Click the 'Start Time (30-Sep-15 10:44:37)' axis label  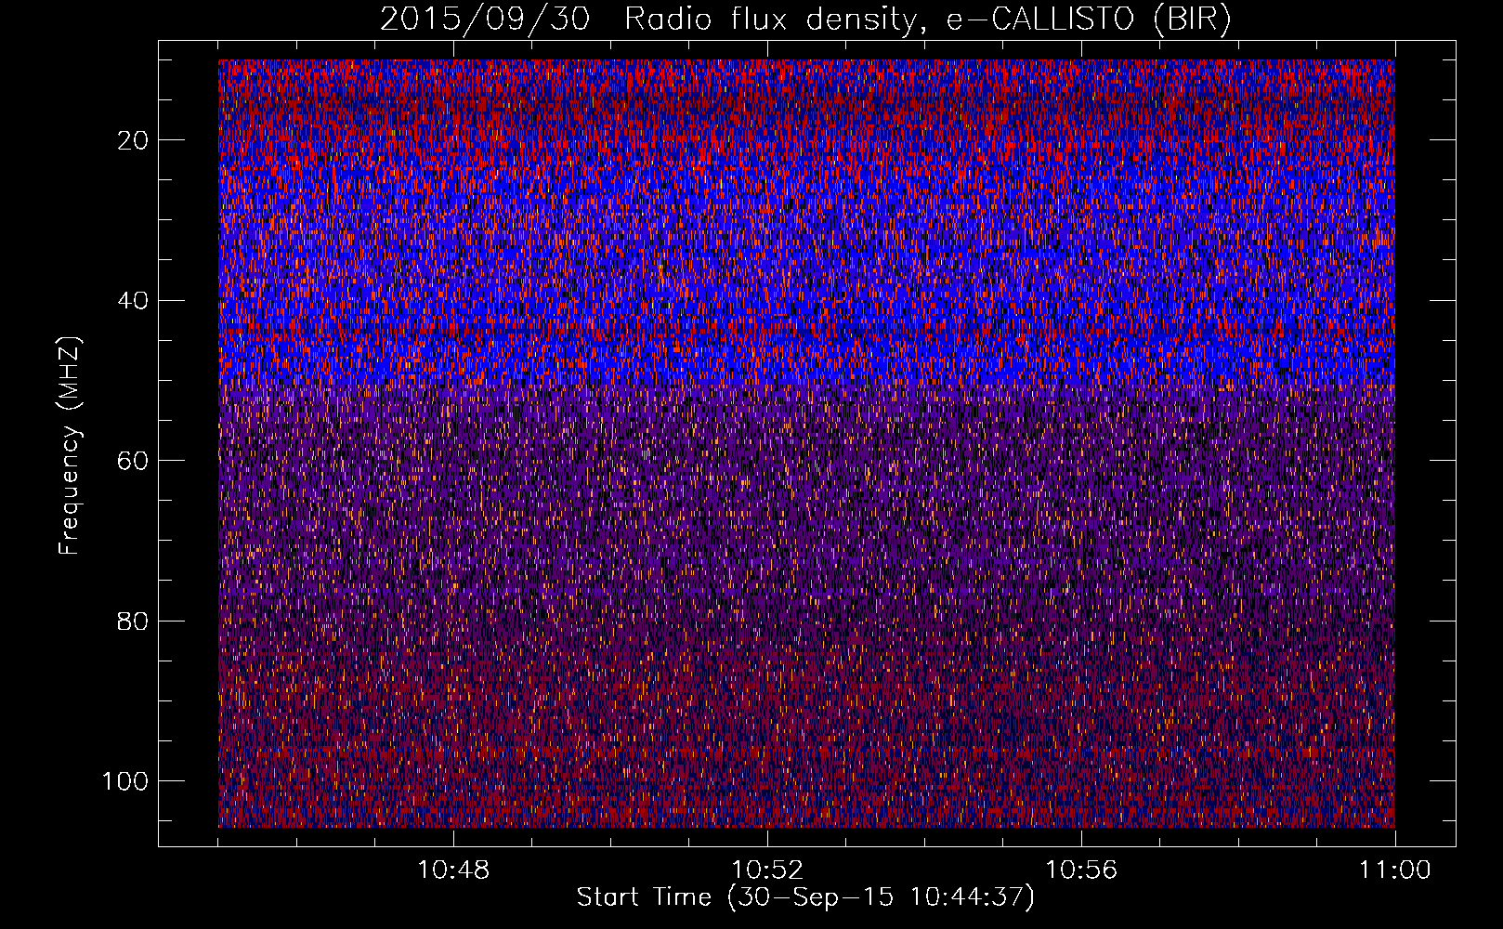click(x=805, y=897)
